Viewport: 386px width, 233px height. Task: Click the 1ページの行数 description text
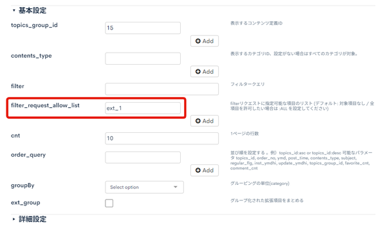(x=244, y=134)
